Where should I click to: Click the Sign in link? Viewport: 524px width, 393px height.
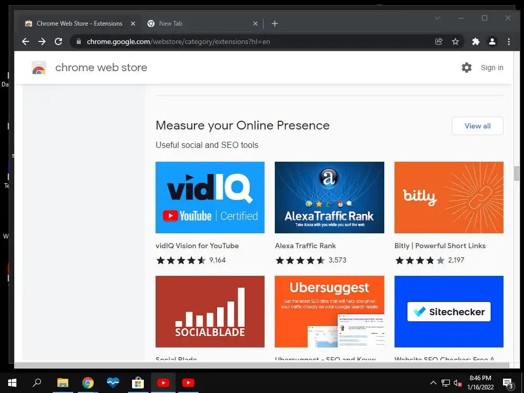pos(492,68)
